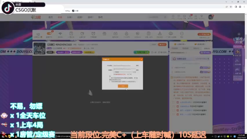This screenshot has width=247, height=139.
Task: Go to 首页 in the Douyu navigation
Action: tap(51, 17)
